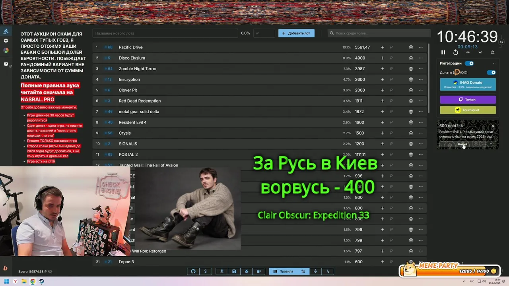Open Yandex browser from taskbar

coord(16,282)
